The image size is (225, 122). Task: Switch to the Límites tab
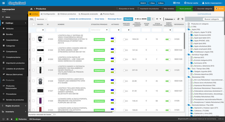[34, 14]
